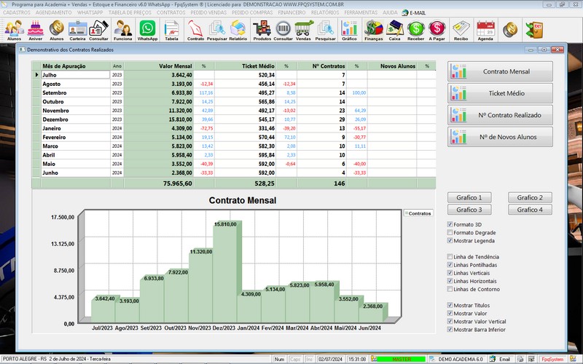Screen dimensions: 583x364
Task: Click the Email item in status bar
Action: coord(500,359)
